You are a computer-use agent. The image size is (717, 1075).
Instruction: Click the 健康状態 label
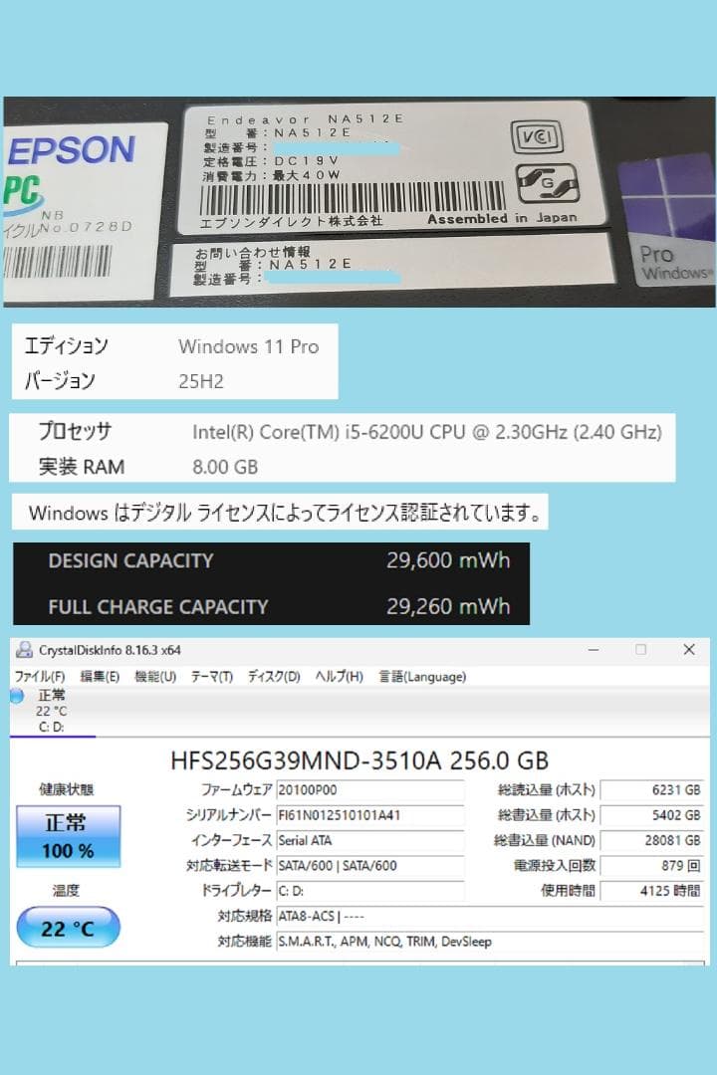tap(66, 789)
